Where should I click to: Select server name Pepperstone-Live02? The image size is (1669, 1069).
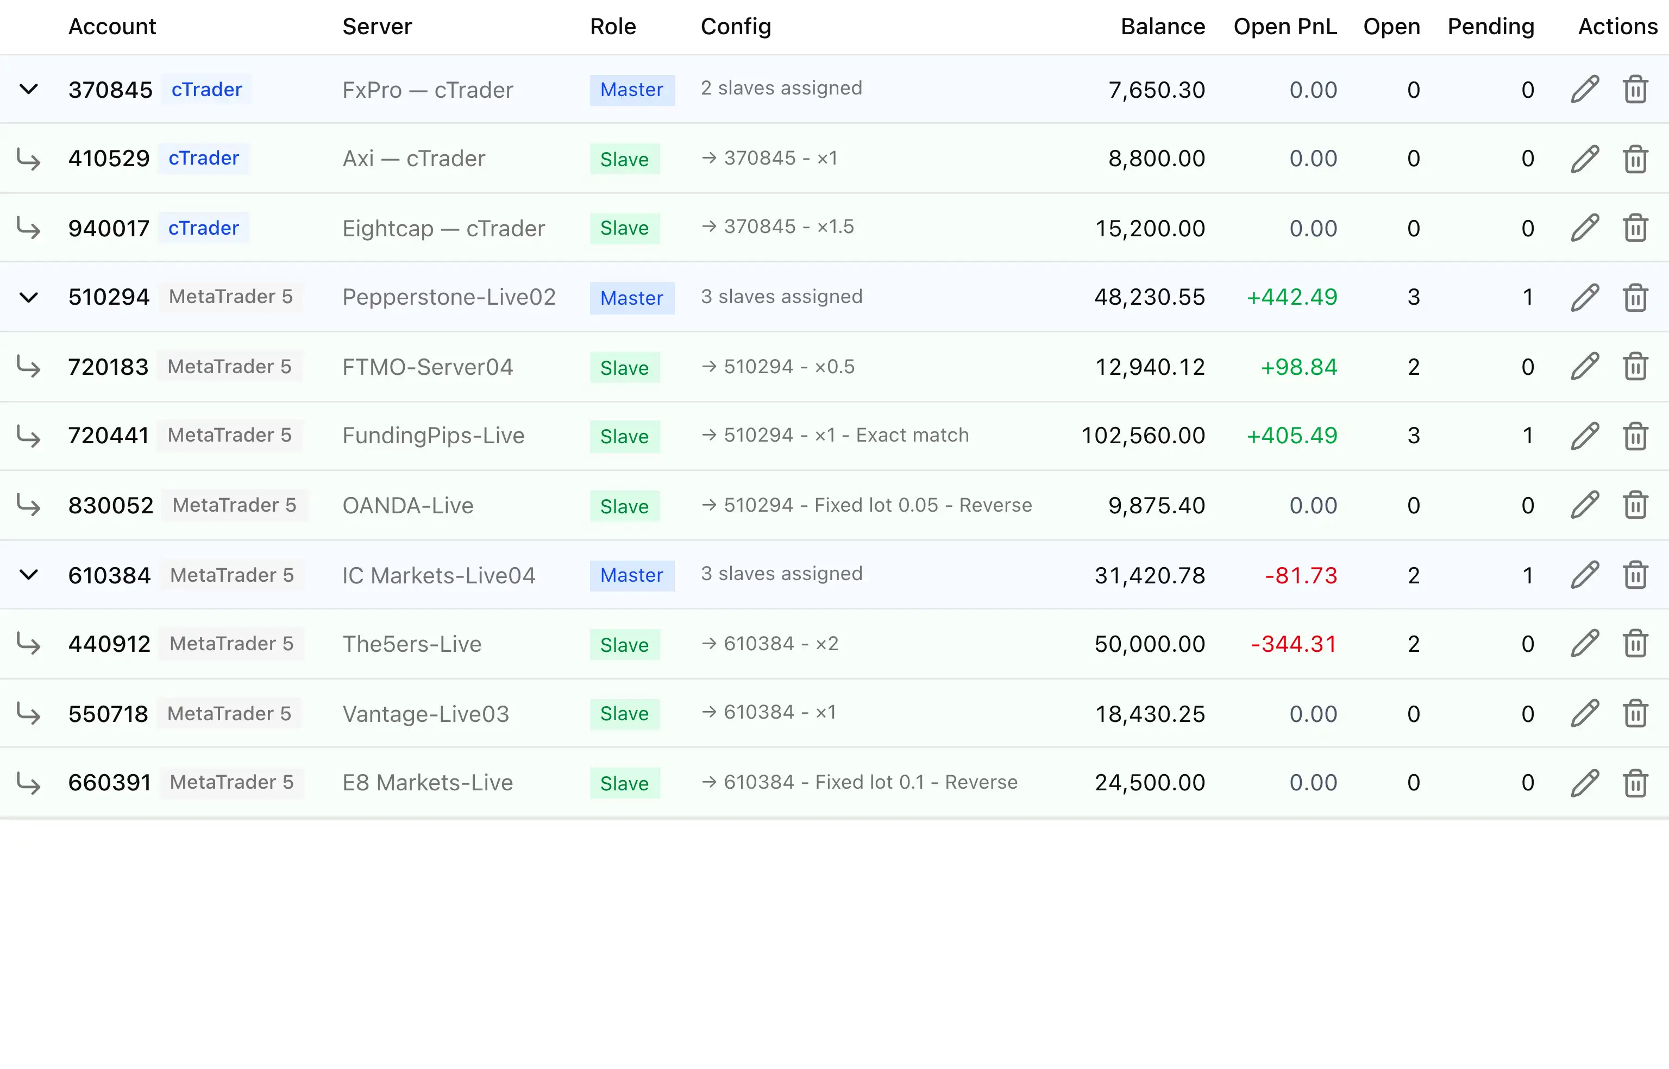point(449,297)
